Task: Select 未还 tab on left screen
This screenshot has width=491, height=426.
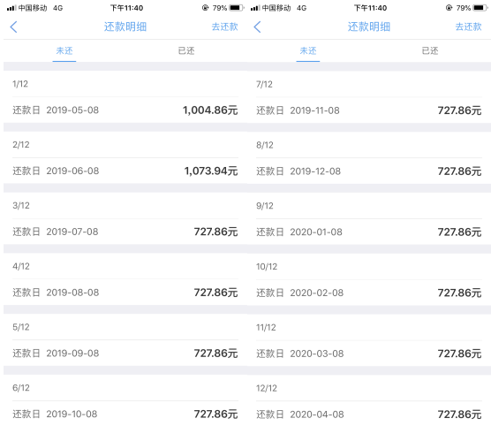Action: point(64,50)
